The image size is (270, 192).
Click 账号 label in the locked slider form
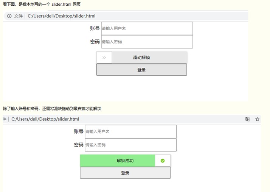click(95, 28)
